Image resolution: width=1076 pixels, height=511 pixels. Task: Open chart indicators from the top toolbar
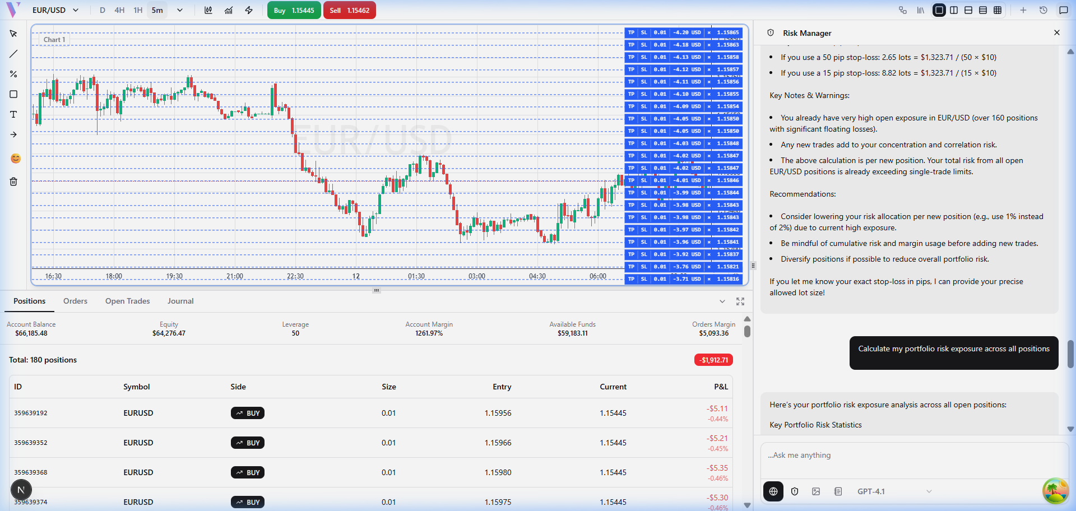229,10
